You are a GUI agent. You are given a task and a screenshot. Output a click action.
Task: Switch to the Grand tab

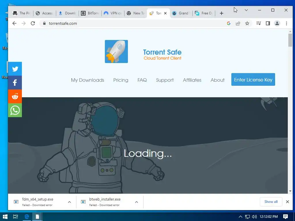[x=181, y=13]
